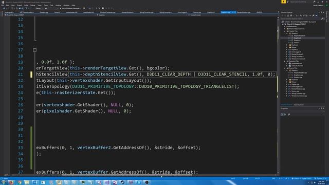
Task: Open the x86 solution platform dropdown
Action: pos(51,8)
